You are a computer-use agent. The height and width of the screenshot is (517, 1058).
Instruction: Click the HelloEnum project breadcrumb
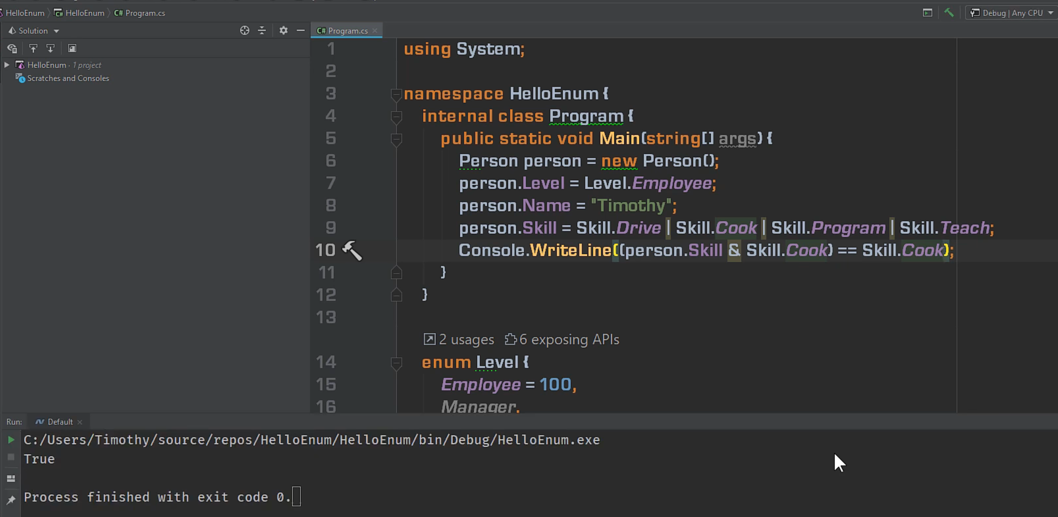click(79, 13)
